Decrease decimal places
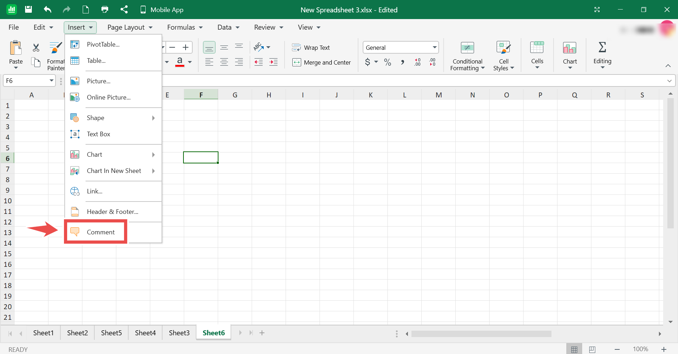 point(432,62)
